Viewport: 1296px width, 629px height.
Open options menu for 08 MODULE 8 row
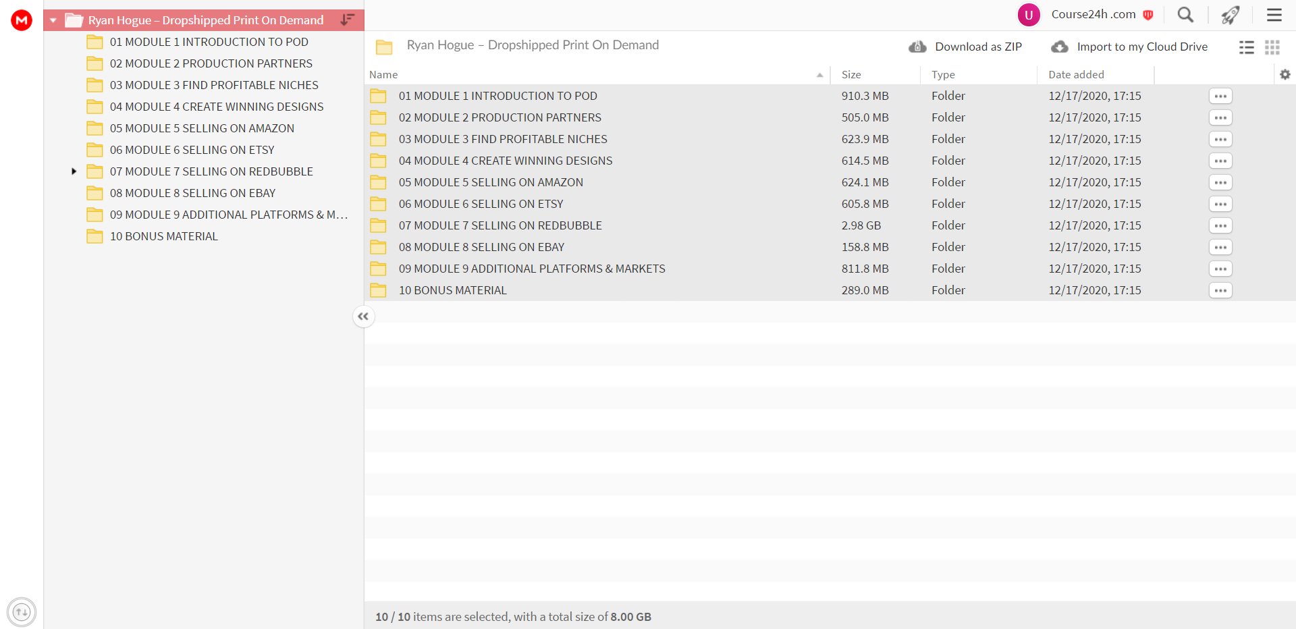coord(1220,247)
